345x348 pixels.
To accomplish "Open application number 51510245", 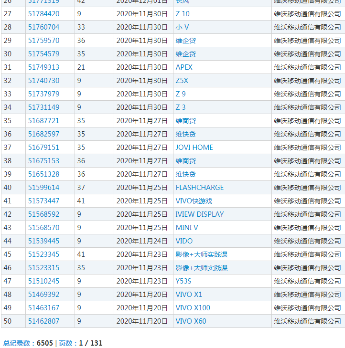I will pos(43,281).
